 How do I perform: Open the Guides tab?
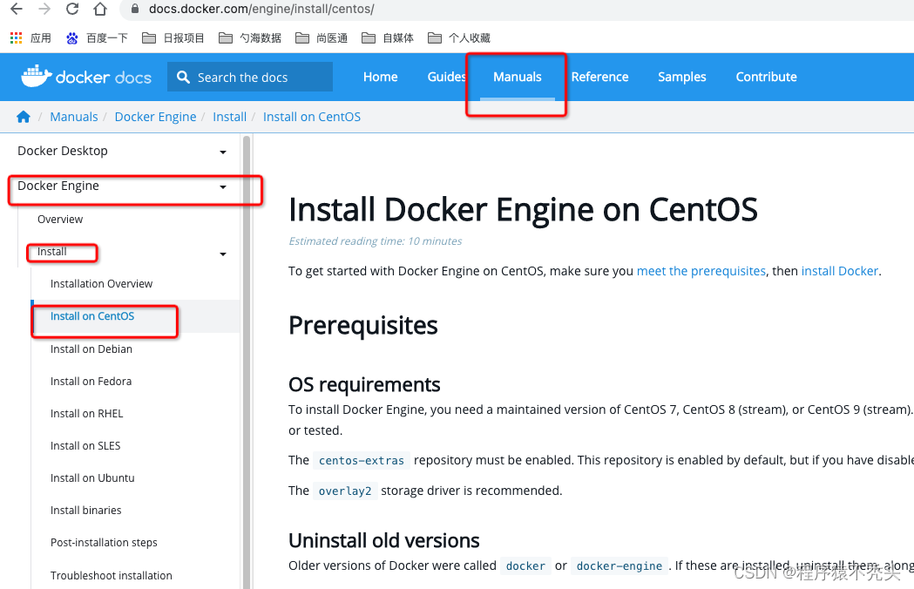[446, 77]
